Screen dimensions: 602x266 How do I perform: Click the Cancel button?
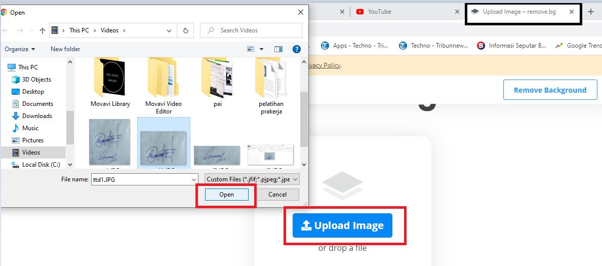tap(277, 195)
